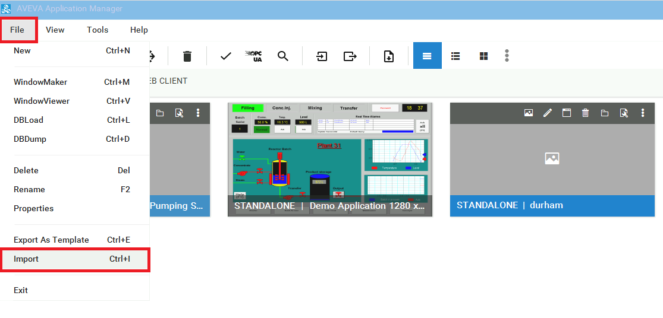Click the folder icon on durham card
Screen dimensions: 663x318
click(605, 113)
